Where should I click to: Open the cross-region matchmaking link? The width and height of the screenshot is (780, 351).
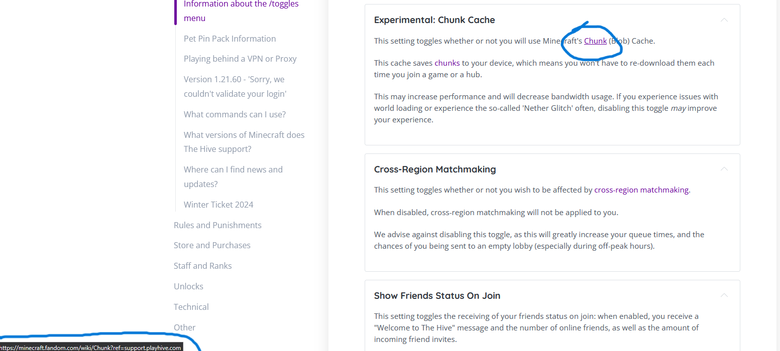(641, 190)
